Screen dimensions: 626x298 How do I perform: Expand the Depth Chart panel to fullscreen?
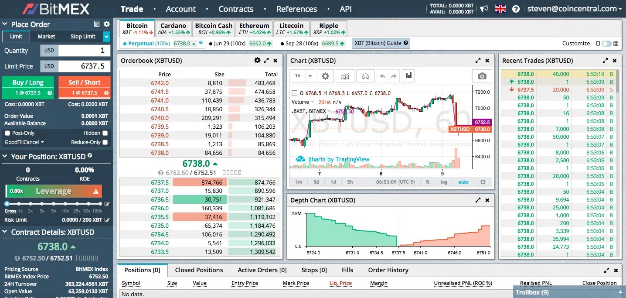pyautogui.click(x=478, y=200)
